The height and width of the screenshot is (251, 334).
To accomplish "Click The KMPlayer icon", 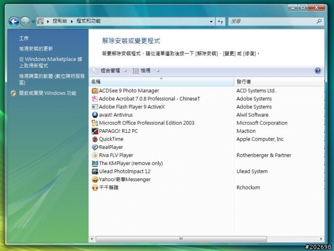I will click(x=95, y=164).
